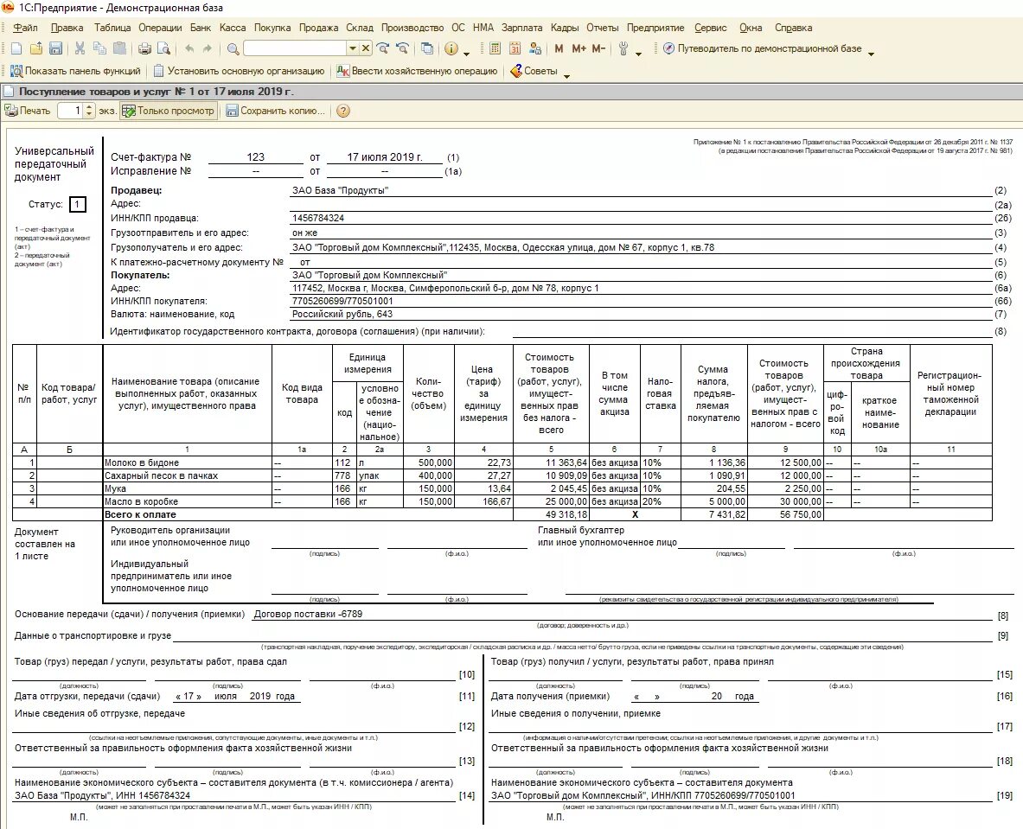
Task: Open the Справка menu
Action: 793,28
